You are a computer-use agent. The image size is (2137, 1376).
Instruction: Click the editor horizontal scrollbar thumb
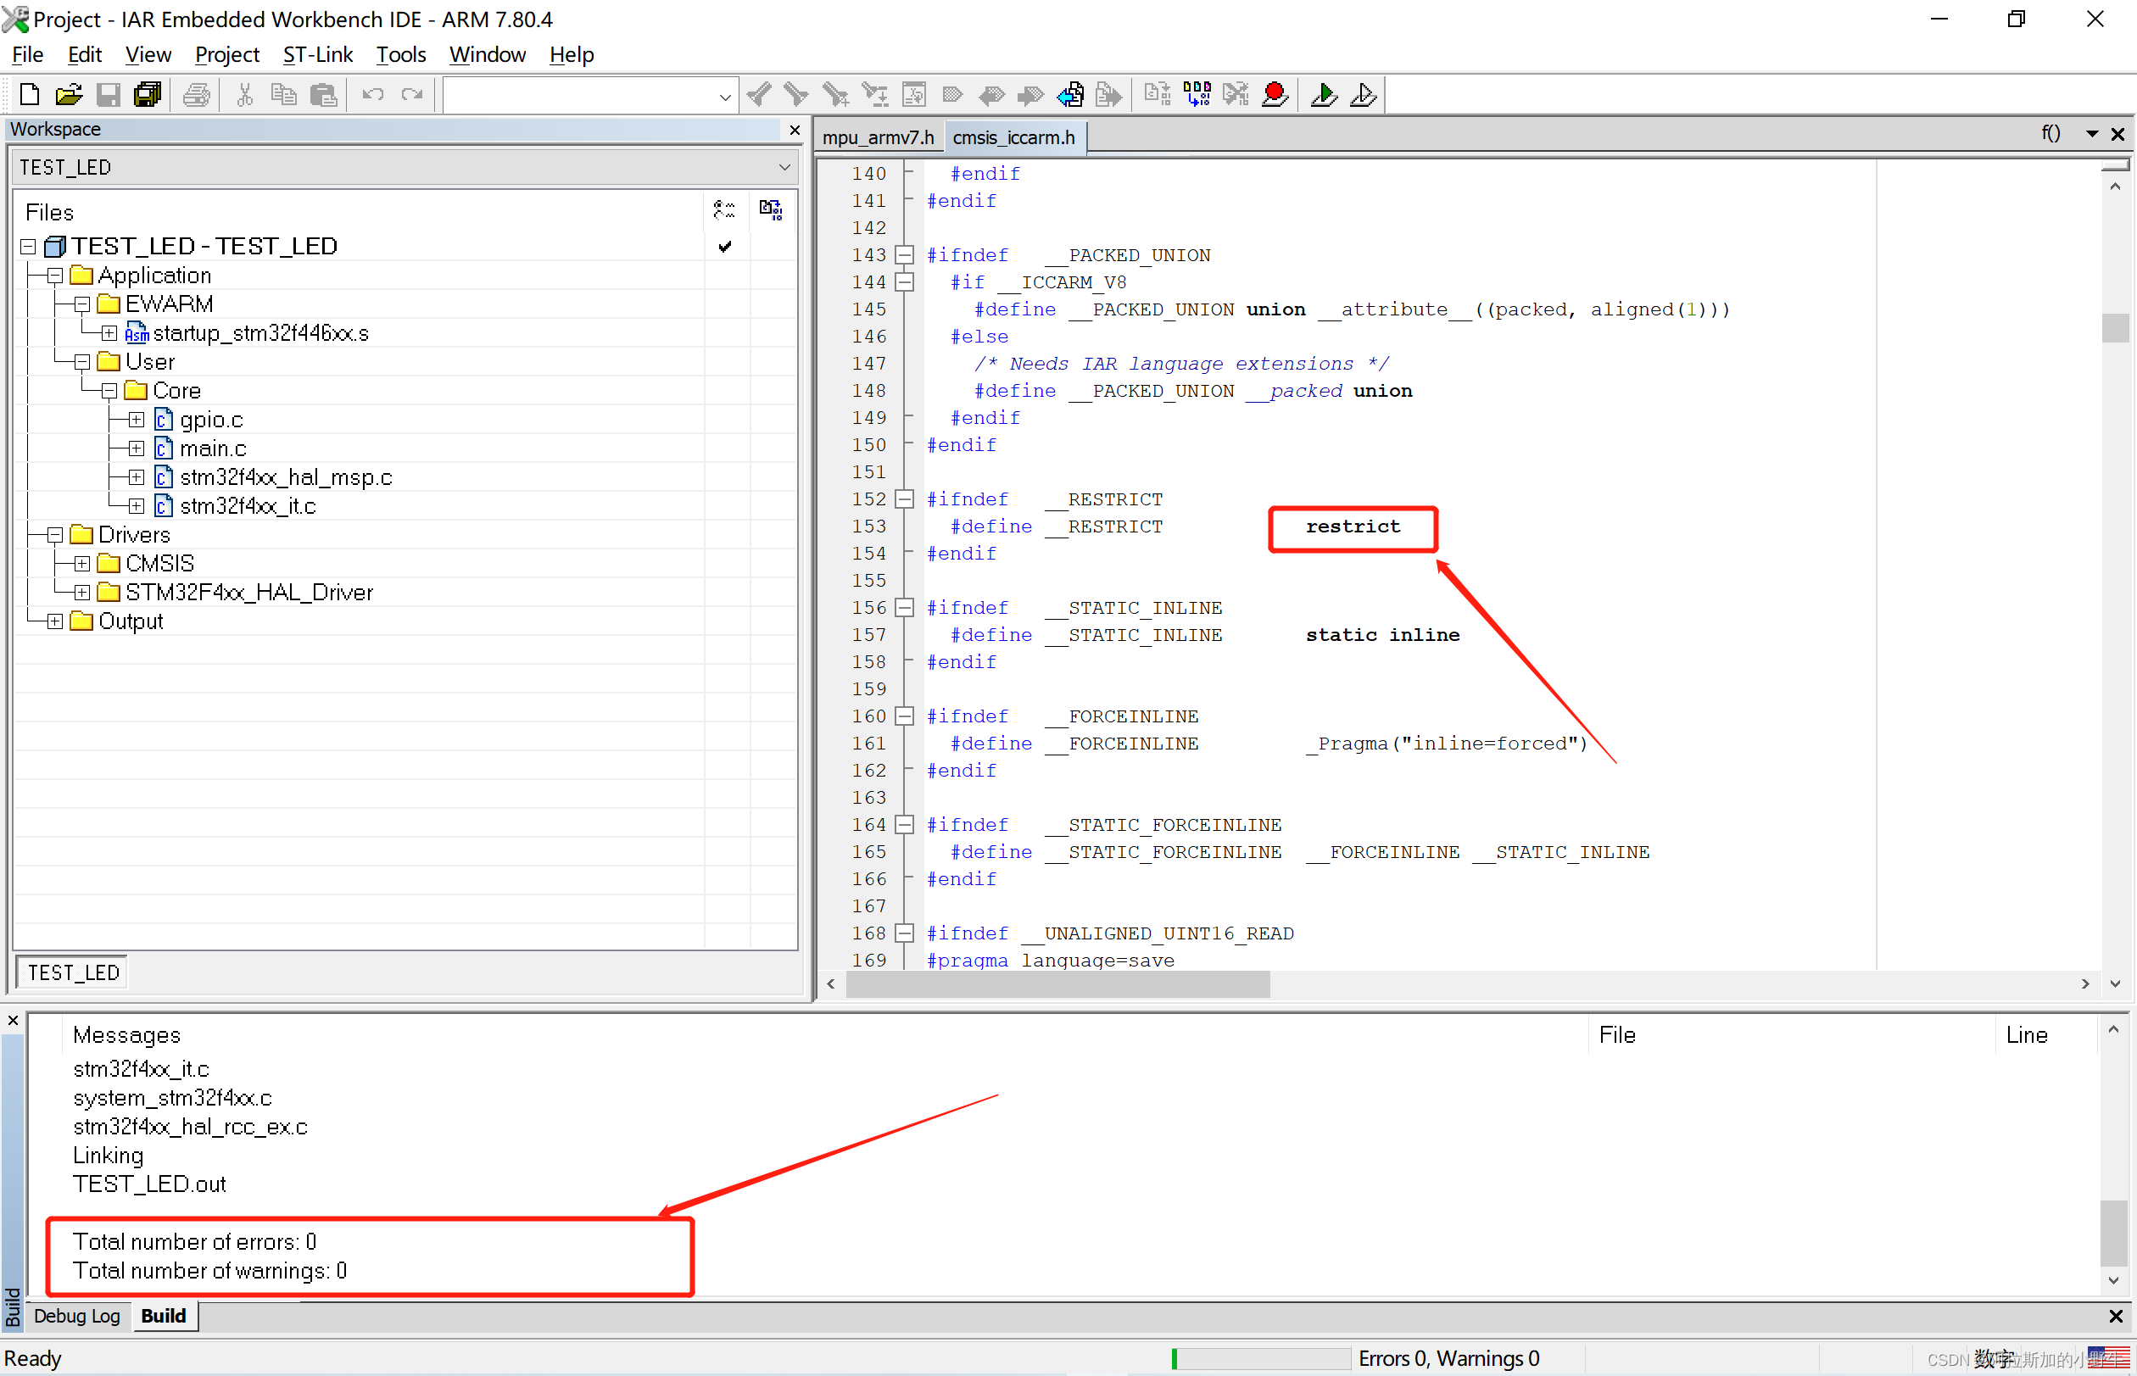tap(1057, 983)
